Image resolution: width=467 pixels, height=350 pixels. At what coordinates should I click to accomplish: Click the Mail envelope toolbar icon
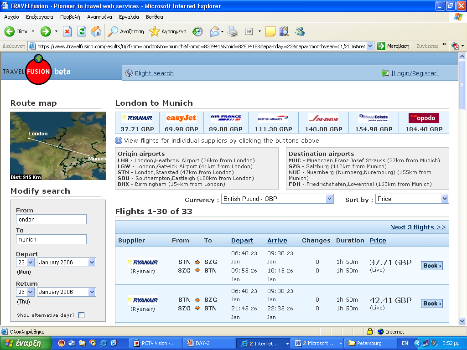214,31
